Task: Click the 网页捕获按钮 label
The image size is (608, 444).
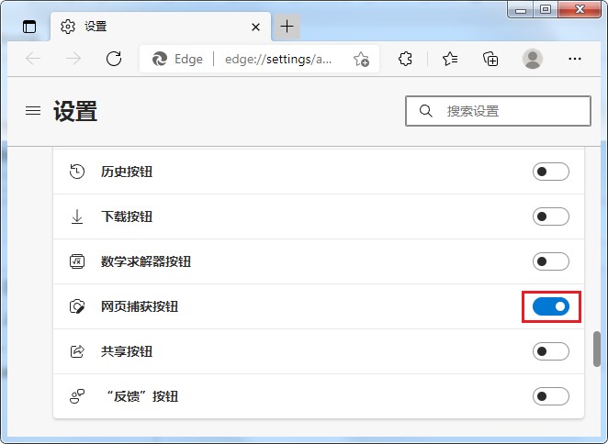Action: (x=140, y=306)
